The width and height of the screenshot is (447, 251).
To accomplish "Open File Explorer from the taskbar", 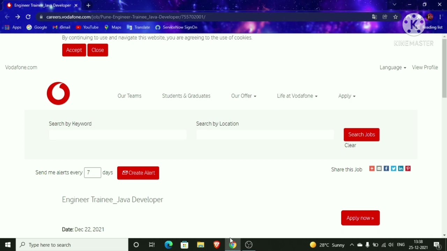I will point(200,245).
